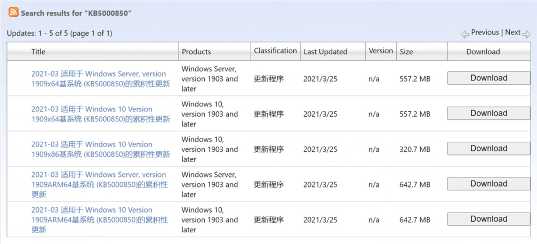Click the Next page arrow icon
Image resolution: width=537 pixels, height=244 pixels.
(x=526, y=34)
